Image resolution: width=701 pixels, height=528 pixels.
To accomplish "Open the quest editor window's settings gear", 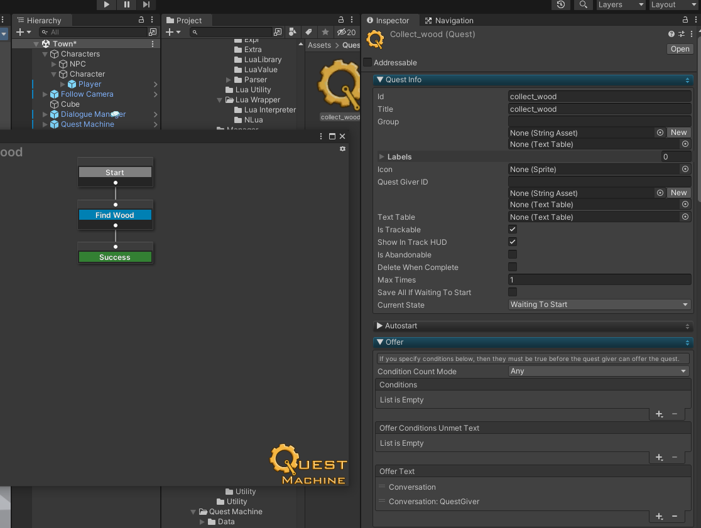I will 342,149.
